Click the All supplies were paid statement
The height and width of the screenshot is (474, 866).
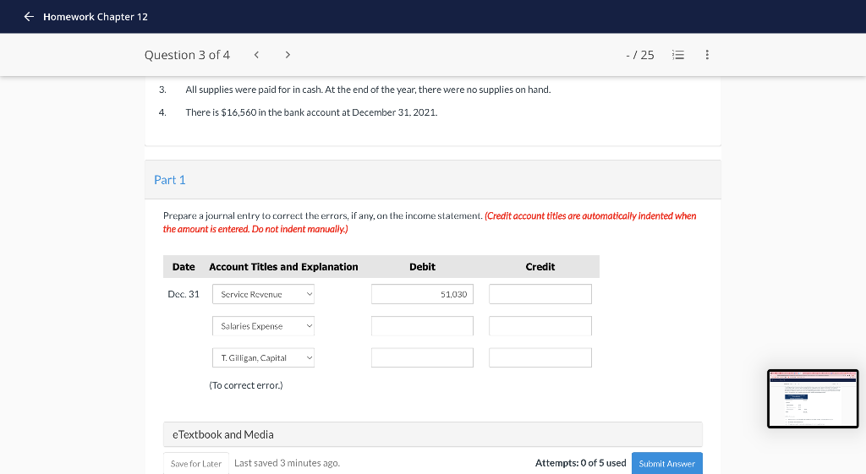pos(368,90)
